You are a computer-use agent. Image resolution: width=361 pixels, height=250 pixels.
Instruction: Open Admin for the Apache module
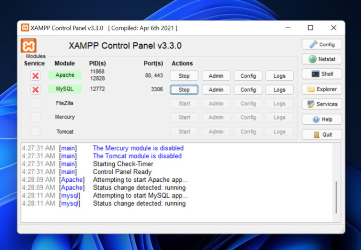pos(216,76)
